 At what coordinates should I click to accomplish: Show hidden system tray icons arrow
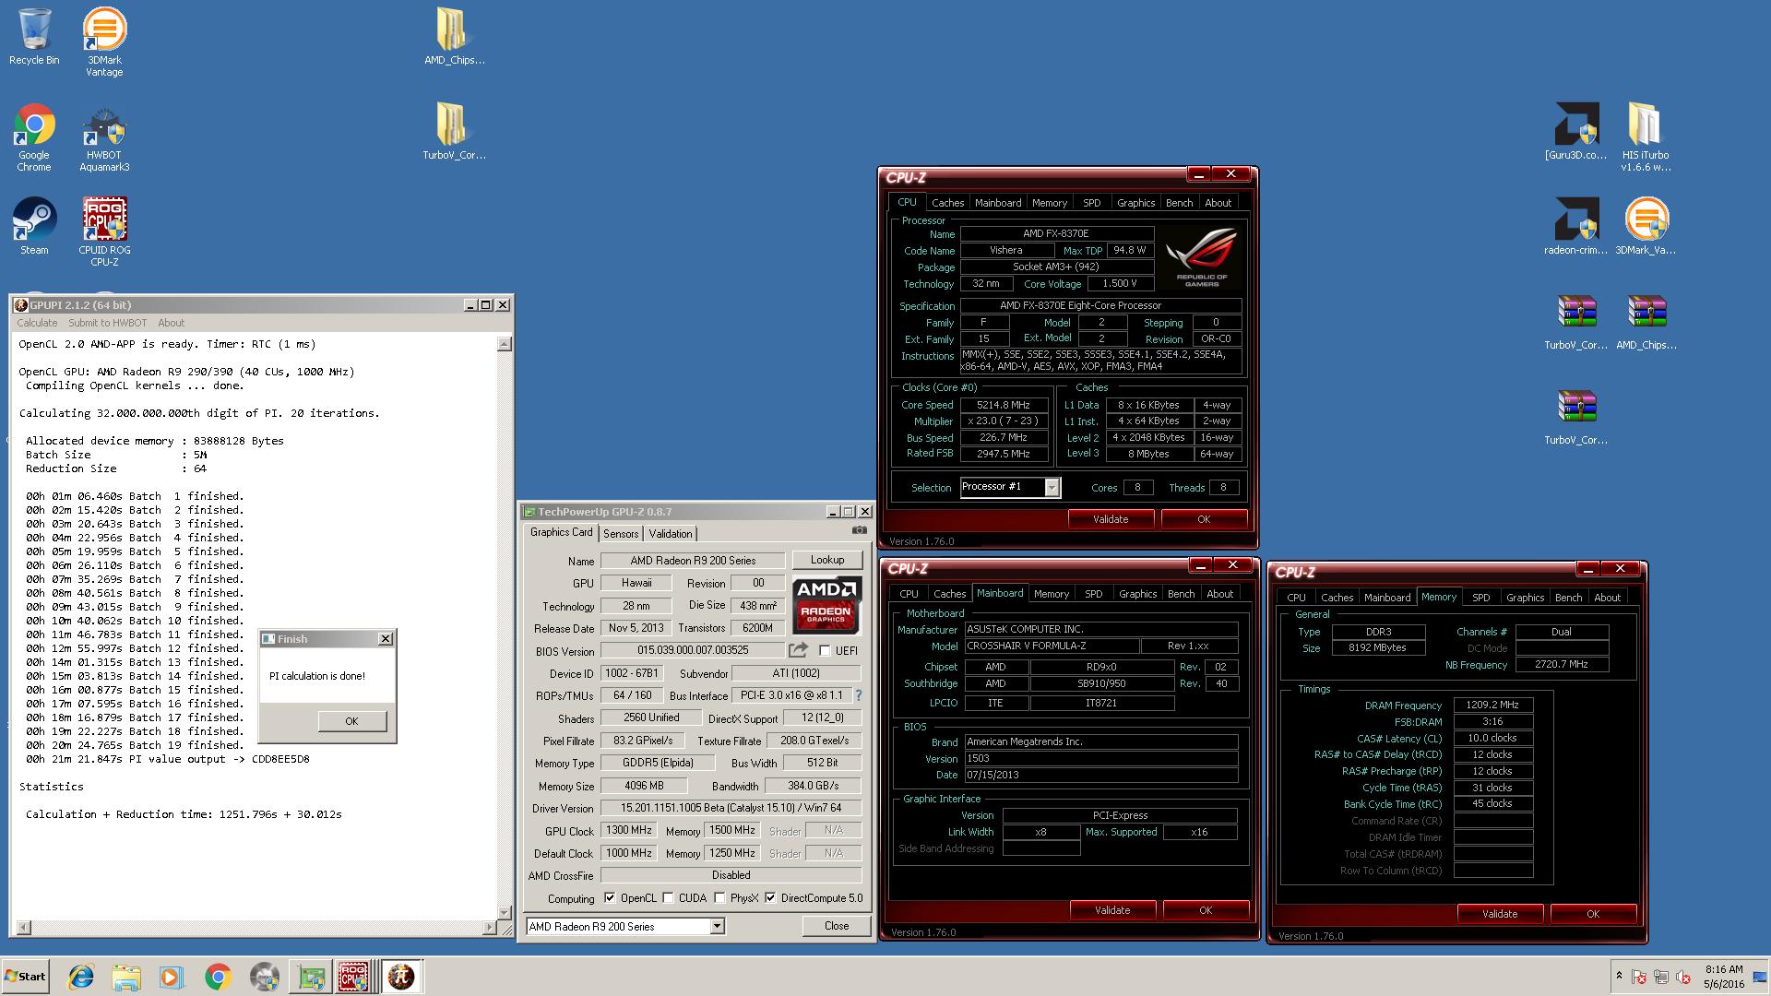click(1619, 976)
